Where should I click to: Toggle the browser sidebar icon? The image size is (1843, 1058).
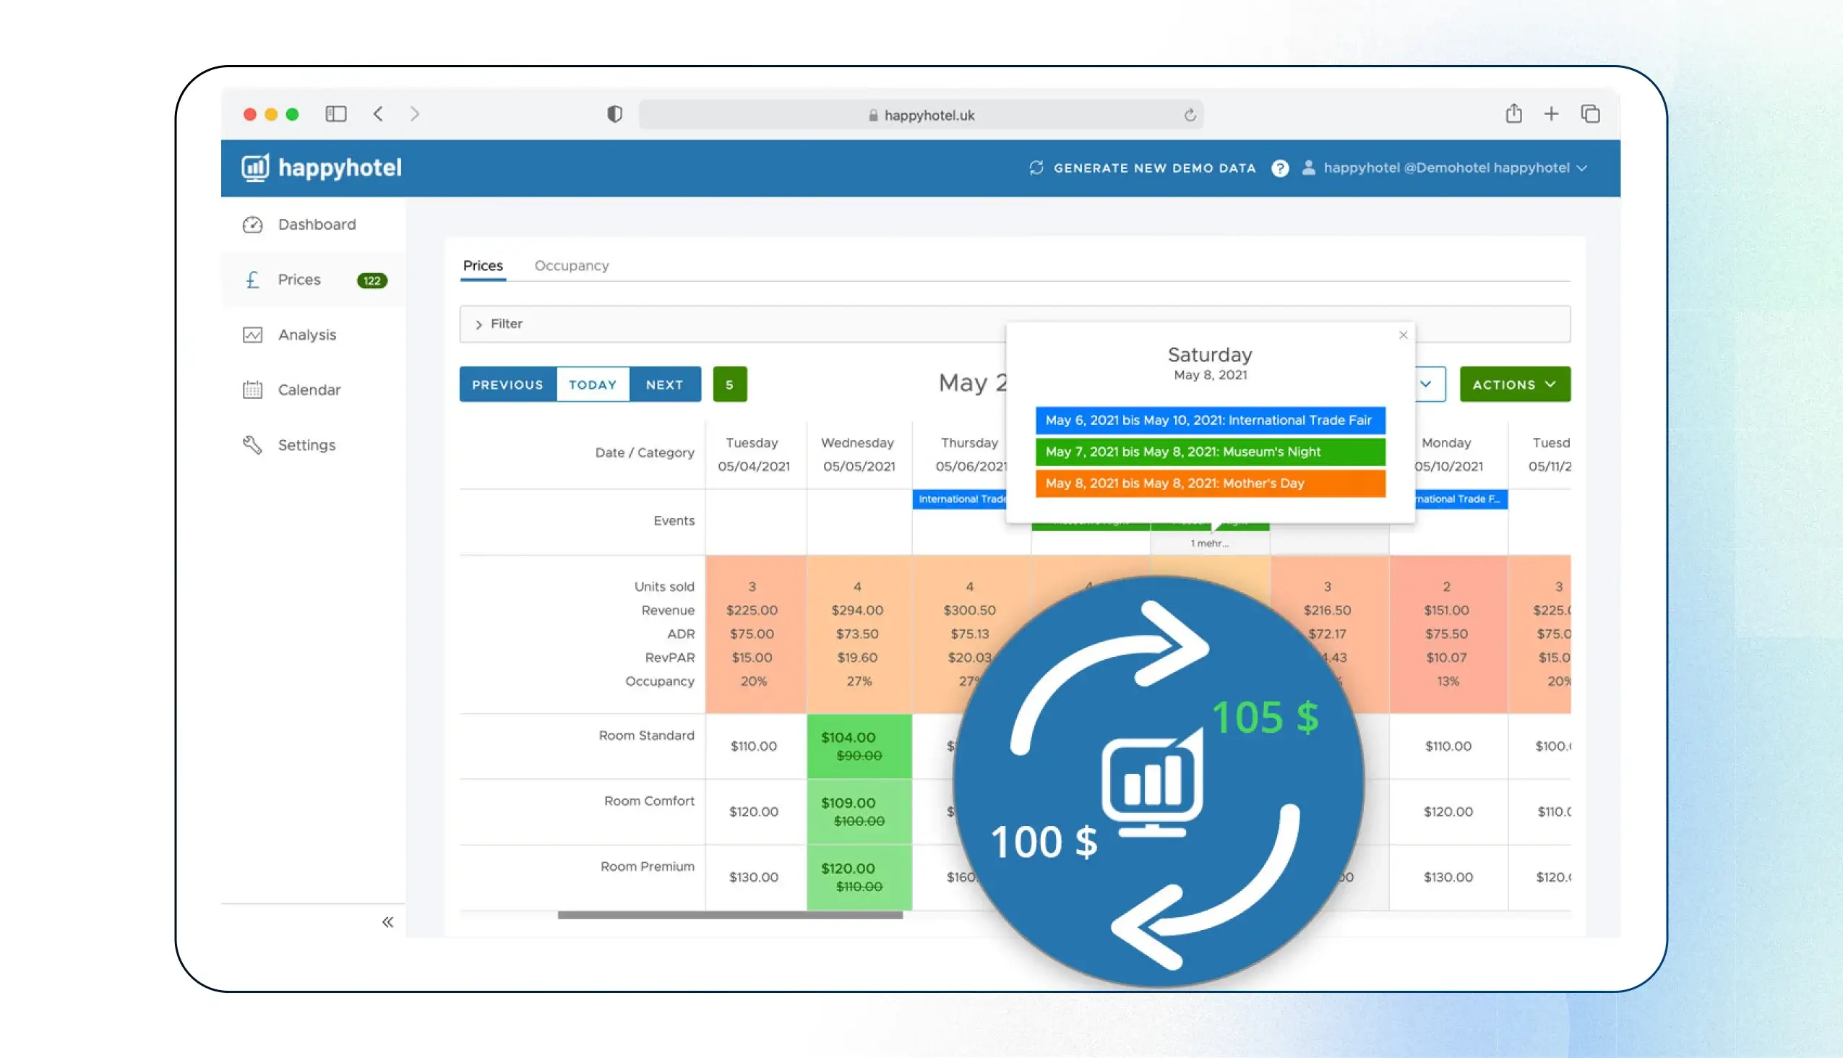(x=336, y=114)
